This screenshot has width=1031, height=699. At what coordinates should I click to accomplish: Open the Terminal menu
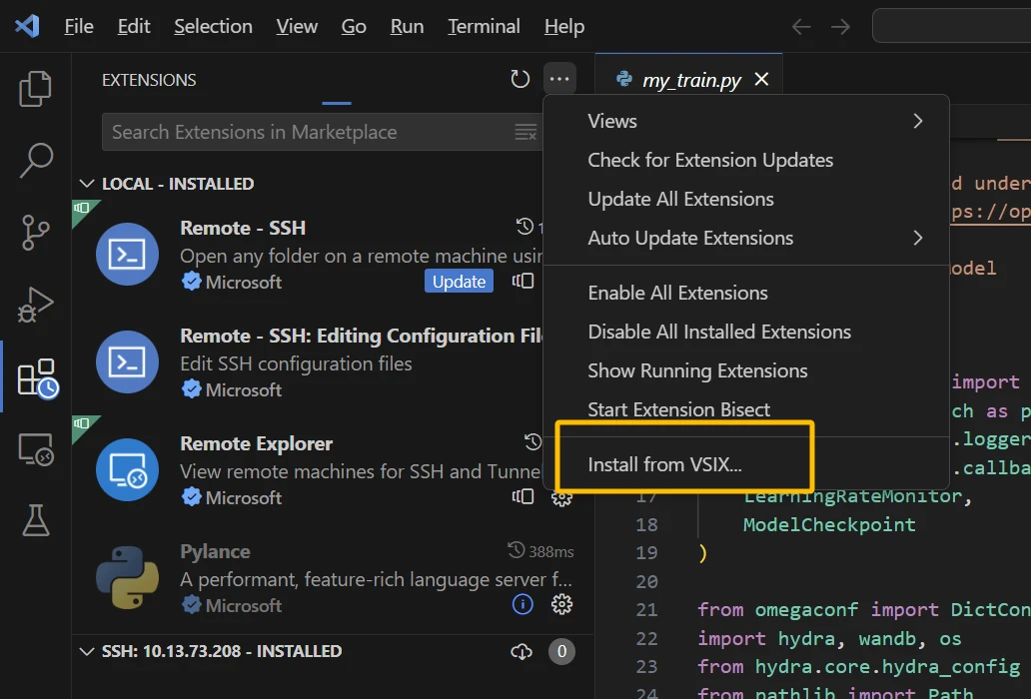(x=484, y=26)
